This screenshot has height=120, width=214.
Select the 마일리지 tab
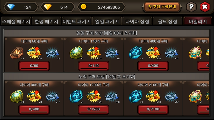click(198, 21)
